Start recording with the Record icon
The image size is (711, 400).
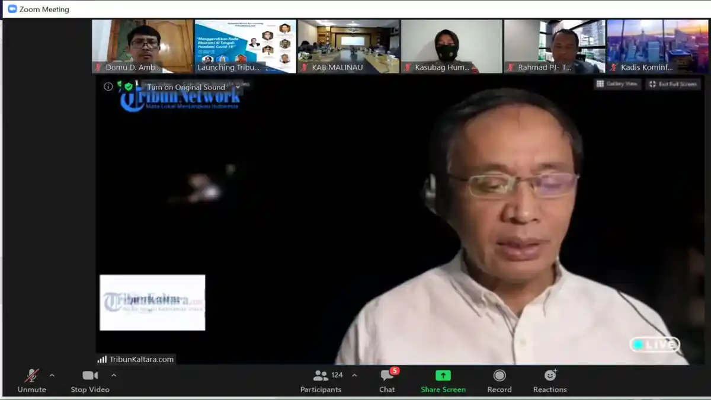tap(499, 376)
